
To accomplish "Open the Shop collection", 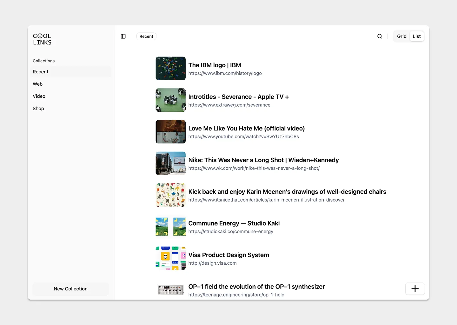I will [x=70, y=109].
